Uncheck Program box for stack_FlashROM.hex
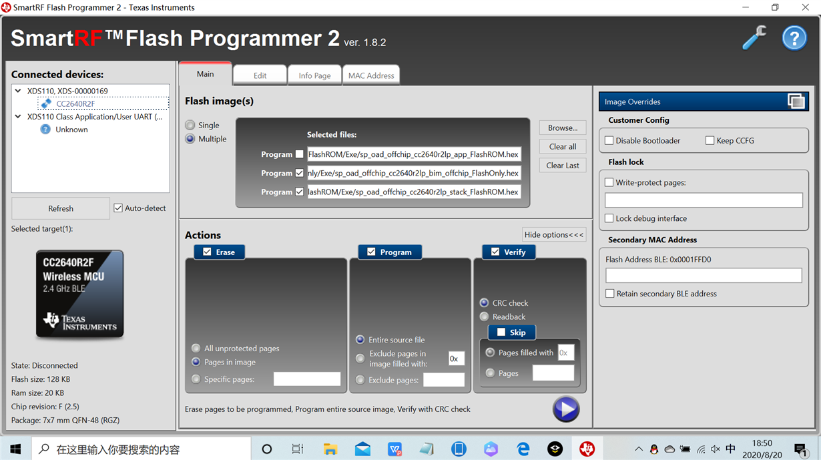The height and width of the screenshot is (460, 821). pos(299,192)
